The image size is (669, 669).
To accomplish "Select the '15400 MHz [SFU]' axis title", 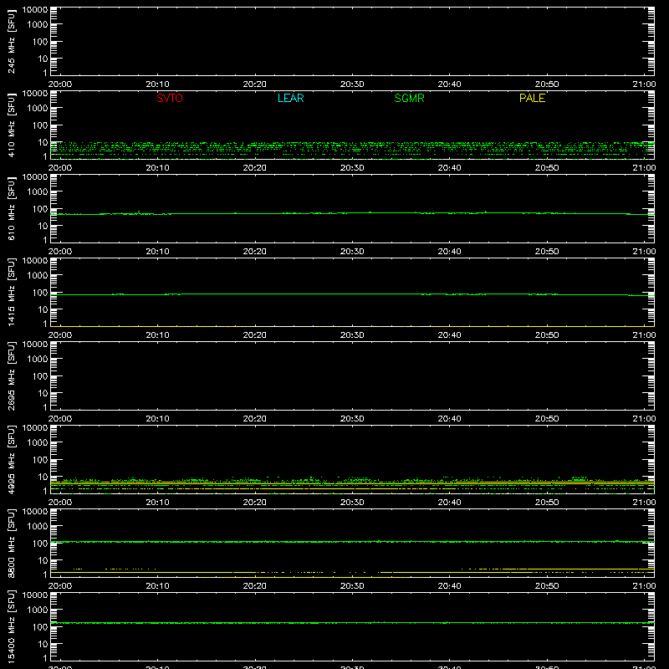I will (11, 626).
